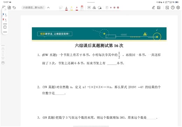
Task: Tap the Wi-Fi icon in status bar
Action: 174,2
